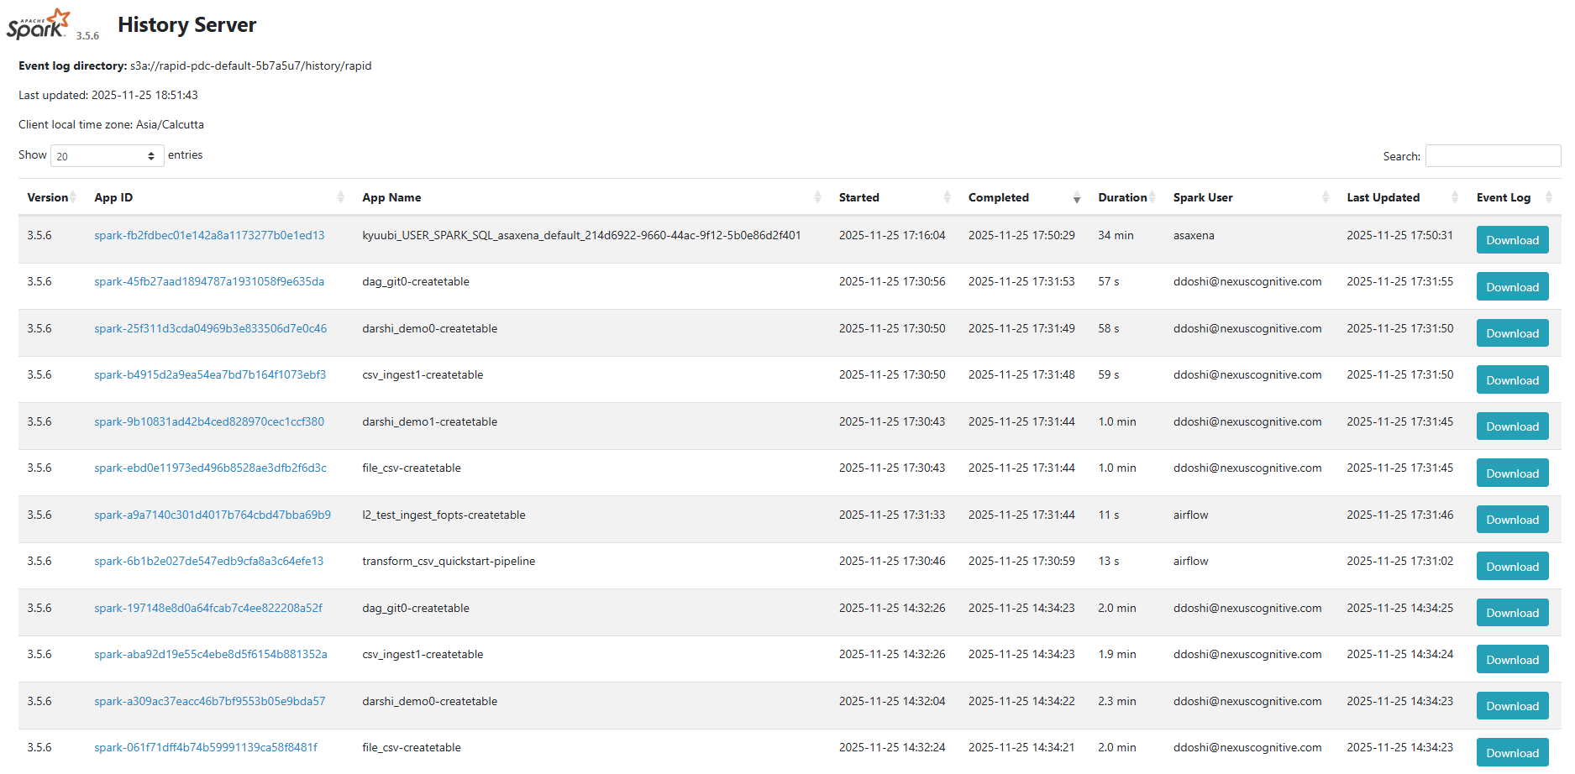Image resolution: width=1575 pixels, height=774 pixels.
Task: Download log for transform_csv_quickstart-pipeline
Action: point(1512,567)
